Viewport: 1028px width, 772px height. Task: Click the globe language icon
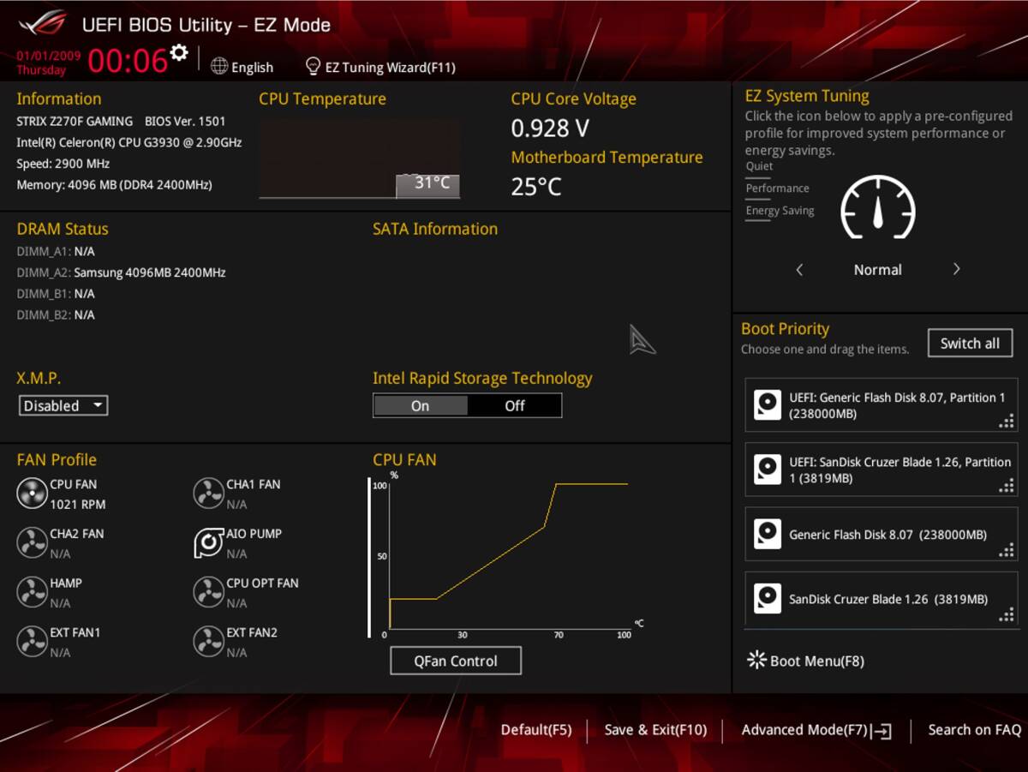[x=219, y=66]
